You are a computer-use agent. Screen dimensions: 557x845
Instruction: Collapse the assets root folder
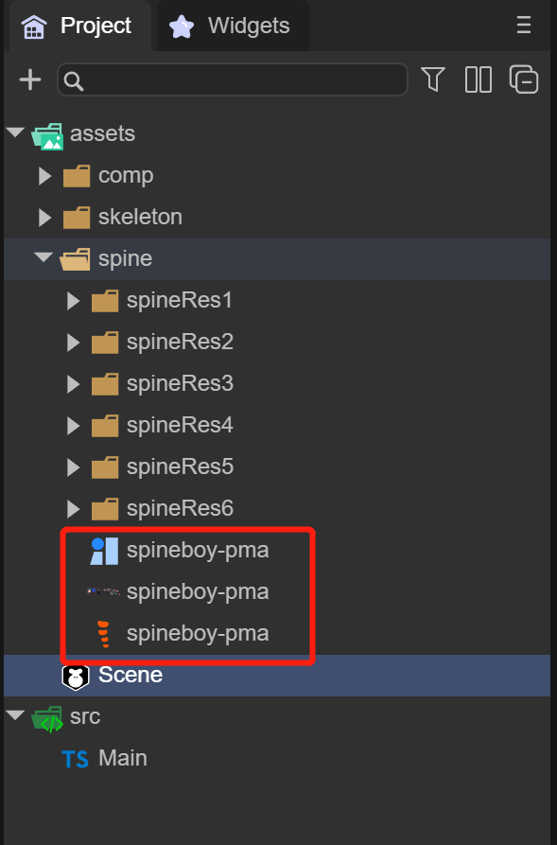16,132
